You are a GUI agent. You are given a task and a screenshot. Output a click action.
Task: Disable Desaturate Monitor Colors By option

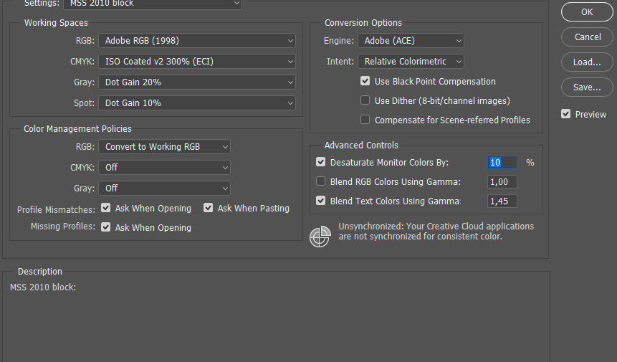point(321,163)
